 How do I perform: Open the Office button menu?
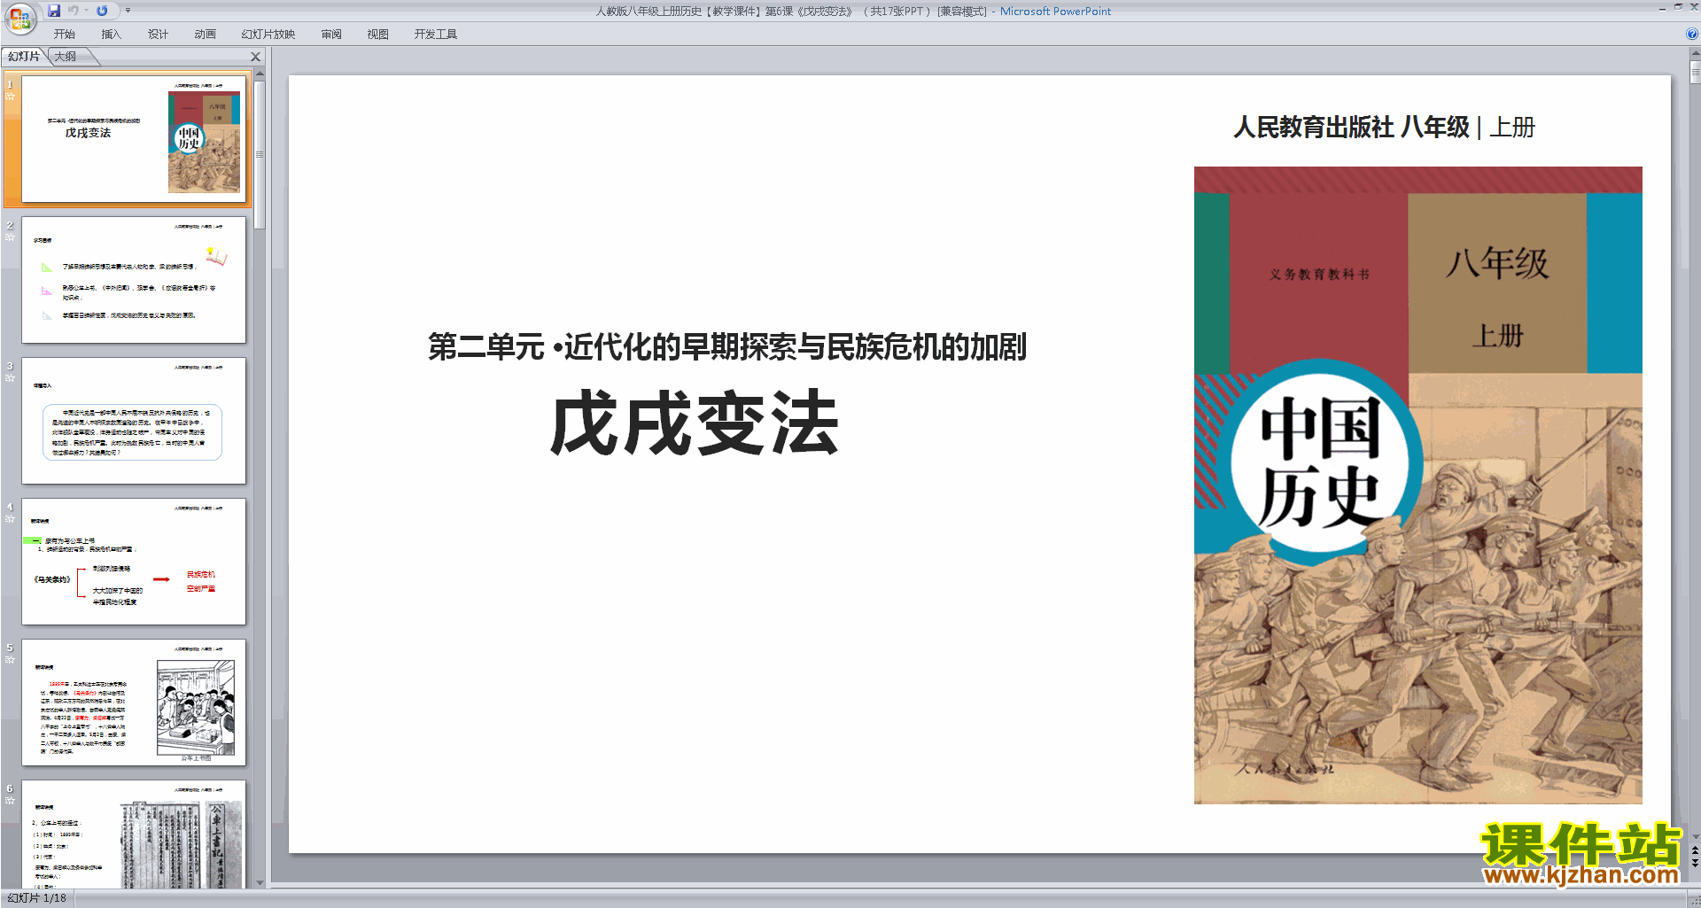pyautogui.click(x=19, y=18)
